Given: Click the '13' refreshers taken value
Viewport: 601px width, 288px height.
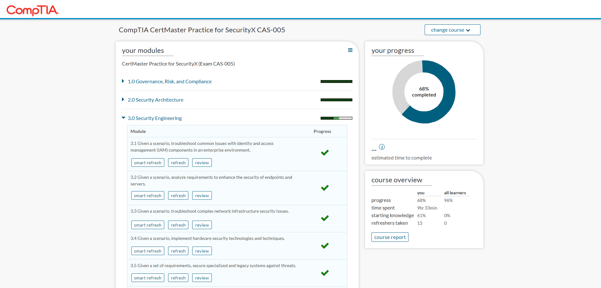Looking at the screenshot, I should (x=420, y=223).
